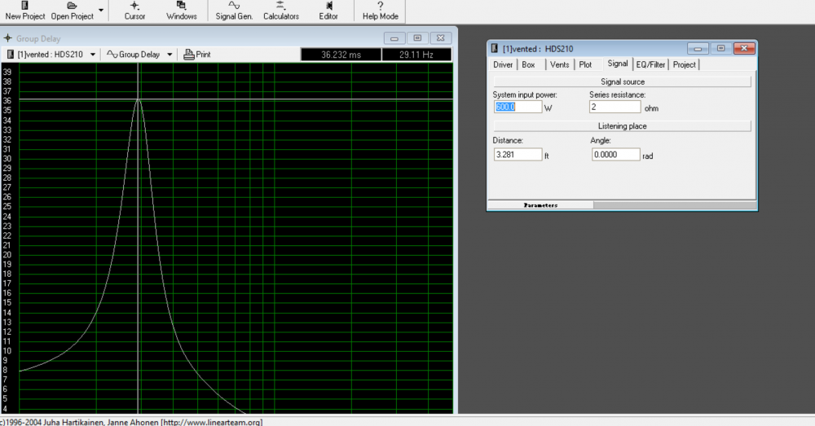
Task: Expand the Open Project dropdown arrow
Action: point(101,11)
